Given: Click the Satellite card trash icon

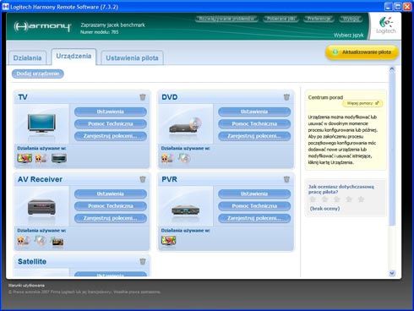Looking at the screenshot, I should tap(143, 261).
